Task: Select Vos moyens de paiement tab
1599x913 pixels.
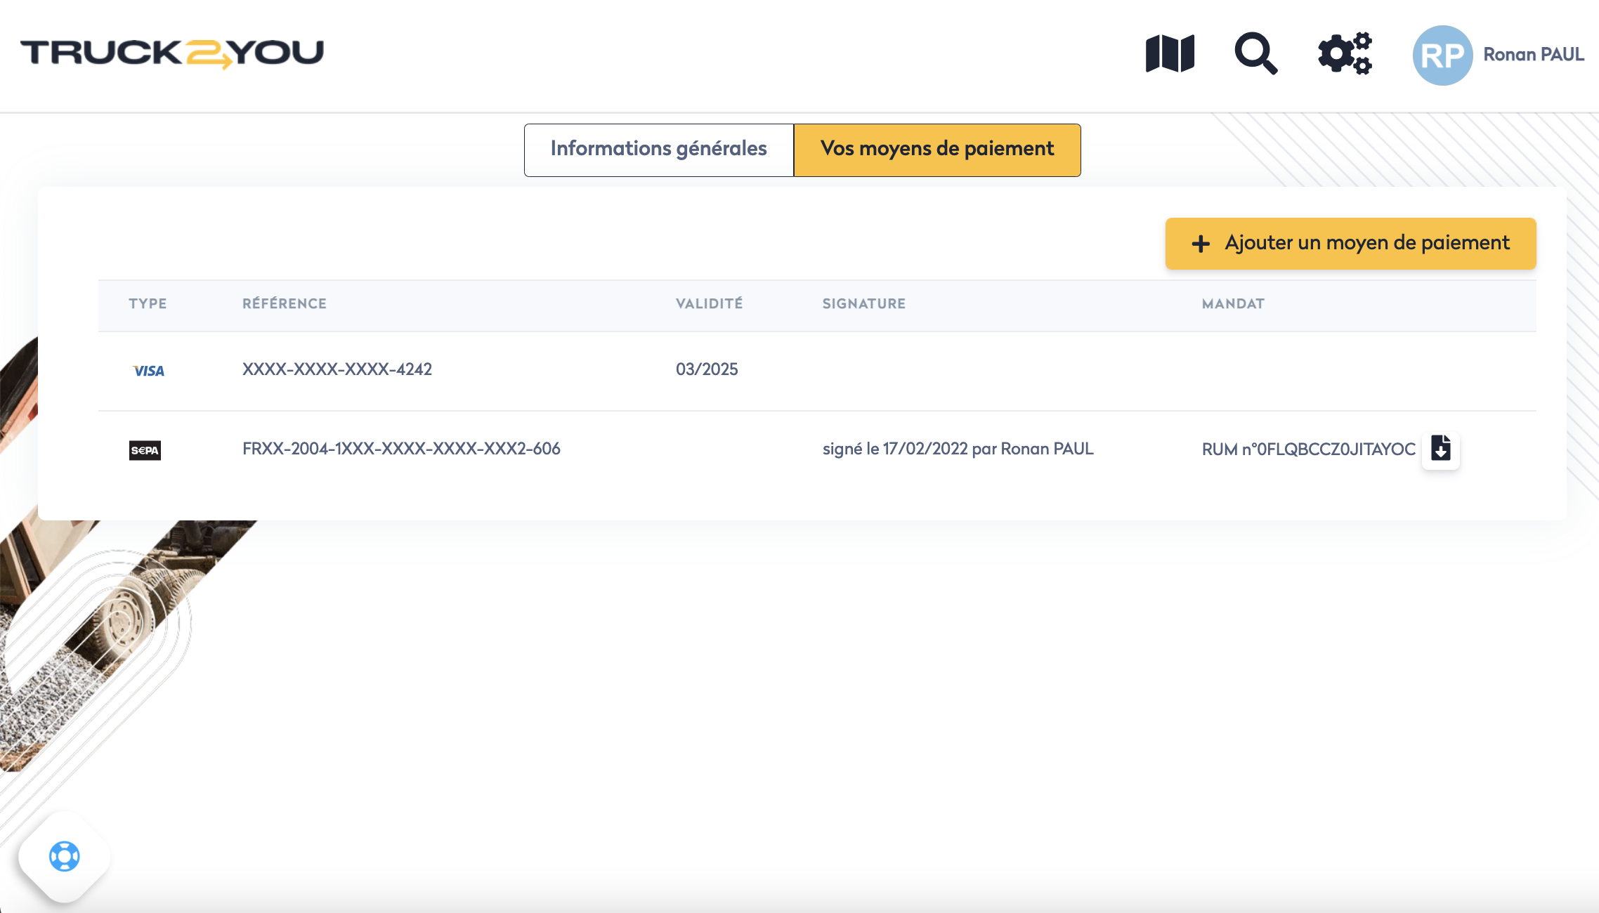Action: tap(936, 150)
